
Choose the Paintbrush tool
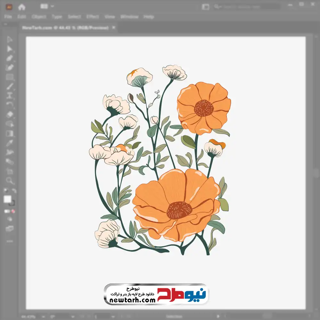pyautogui.click(x=10, y=86)
